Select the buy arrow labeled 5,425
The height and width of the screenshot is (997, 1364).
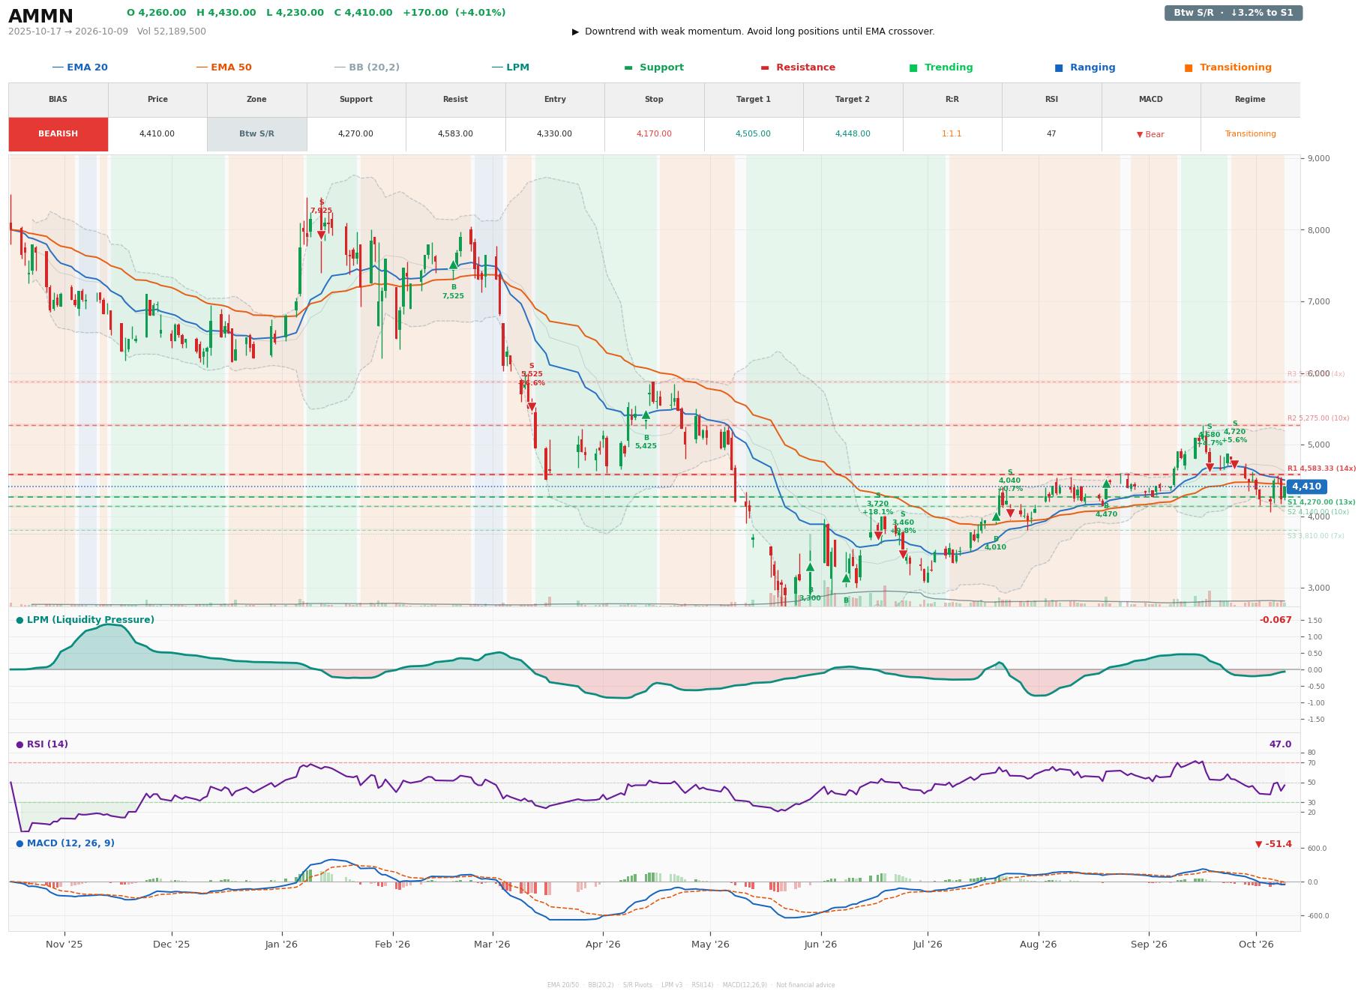click(x=646, y=415)
